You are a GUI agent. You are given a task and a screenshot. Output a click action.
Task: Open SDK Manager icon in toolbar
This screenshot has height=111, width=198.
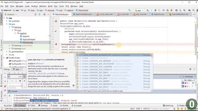pos(184,10)
